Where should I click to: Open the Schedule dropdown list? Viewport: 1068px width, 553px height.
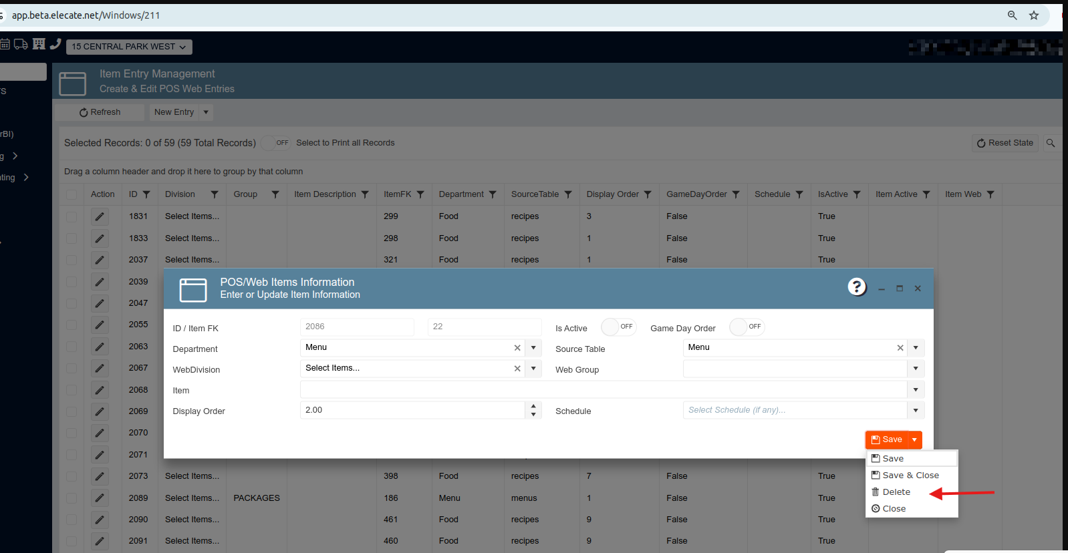click(x=916, y=410)
